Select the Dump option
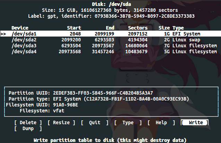The height and width of the screenshot is (143, 221). pos(28,129)
